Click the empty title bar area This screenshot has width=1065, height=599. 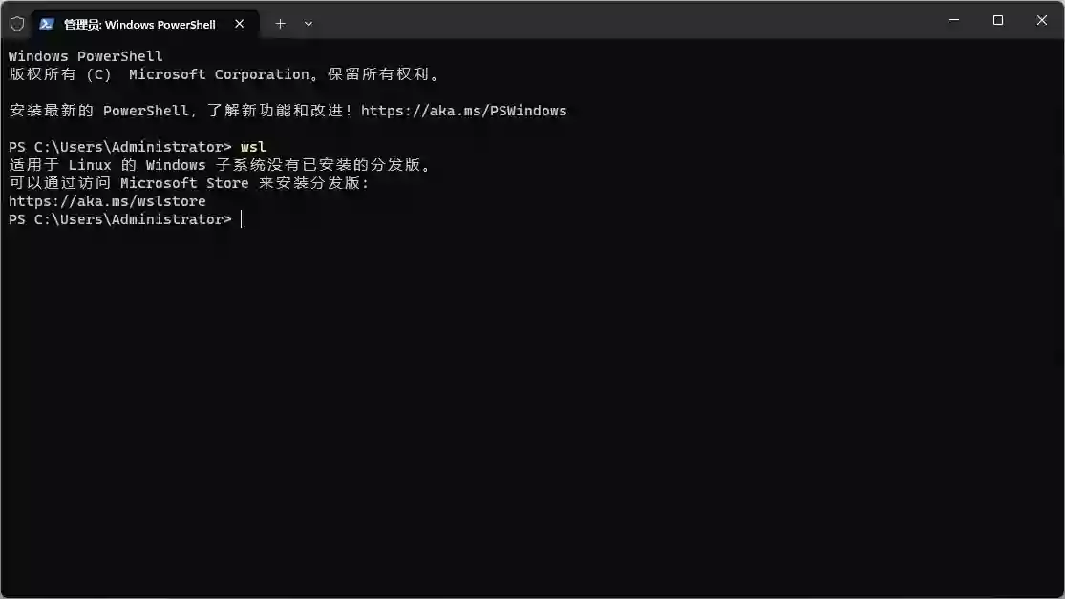coord(621,21)
